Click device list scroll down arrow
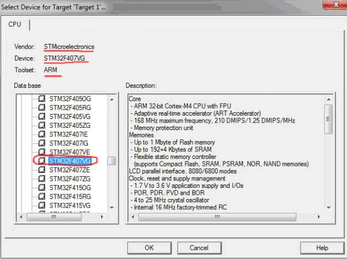347x259 pixels. 112,208
